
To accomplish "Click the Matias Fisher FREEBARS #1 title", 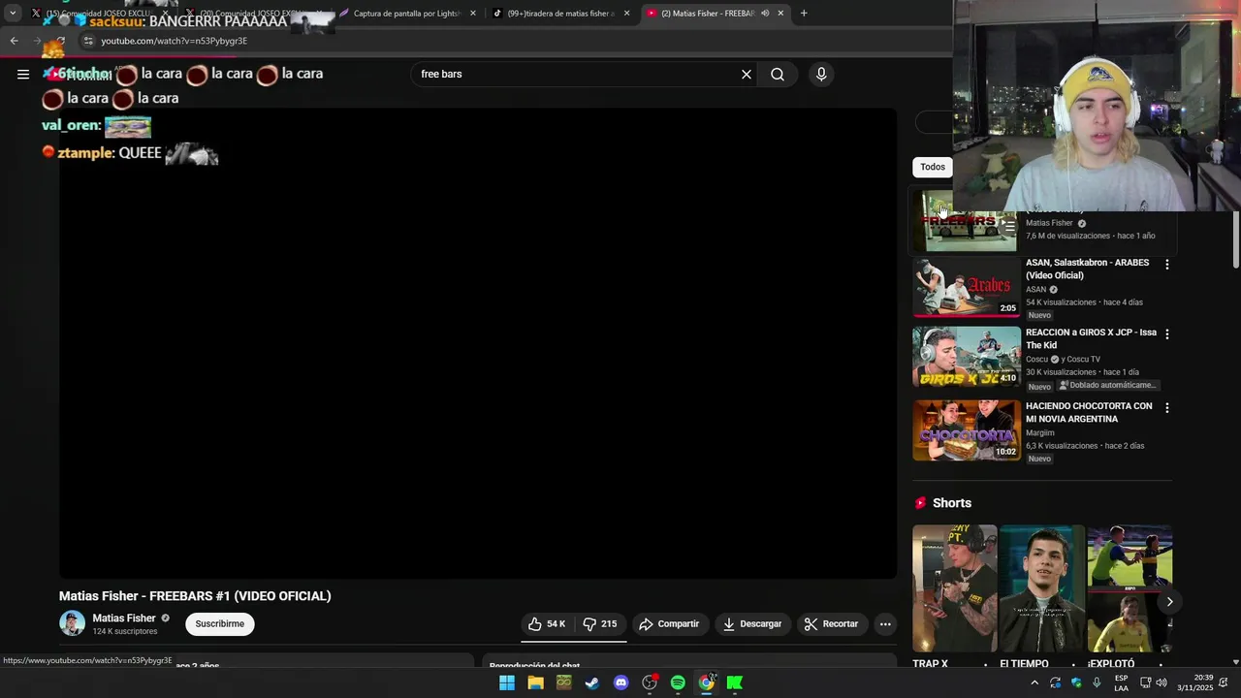I will click(195, 596).
